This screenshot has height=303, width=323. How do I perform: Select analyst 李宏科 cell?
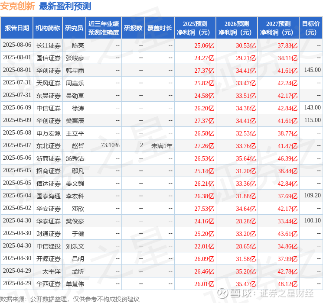[x=75, y=196]
